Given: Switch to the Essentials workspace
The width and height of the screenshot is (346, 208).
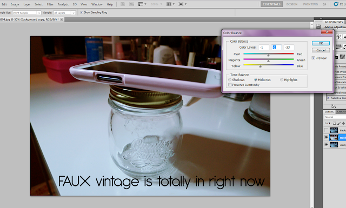Looking at the screenshot, I should click(271, 4).
